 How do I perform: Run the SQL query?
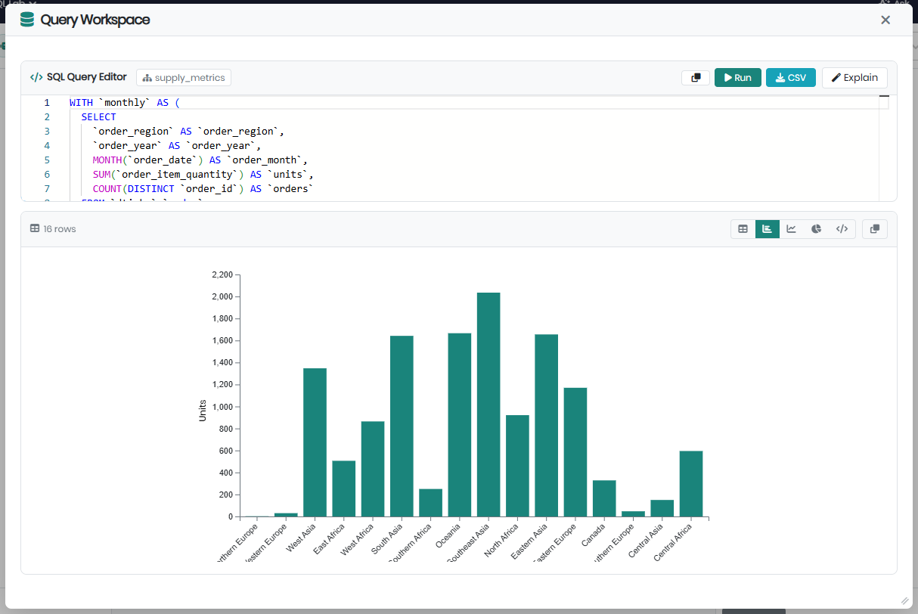[x=737, y=78]
